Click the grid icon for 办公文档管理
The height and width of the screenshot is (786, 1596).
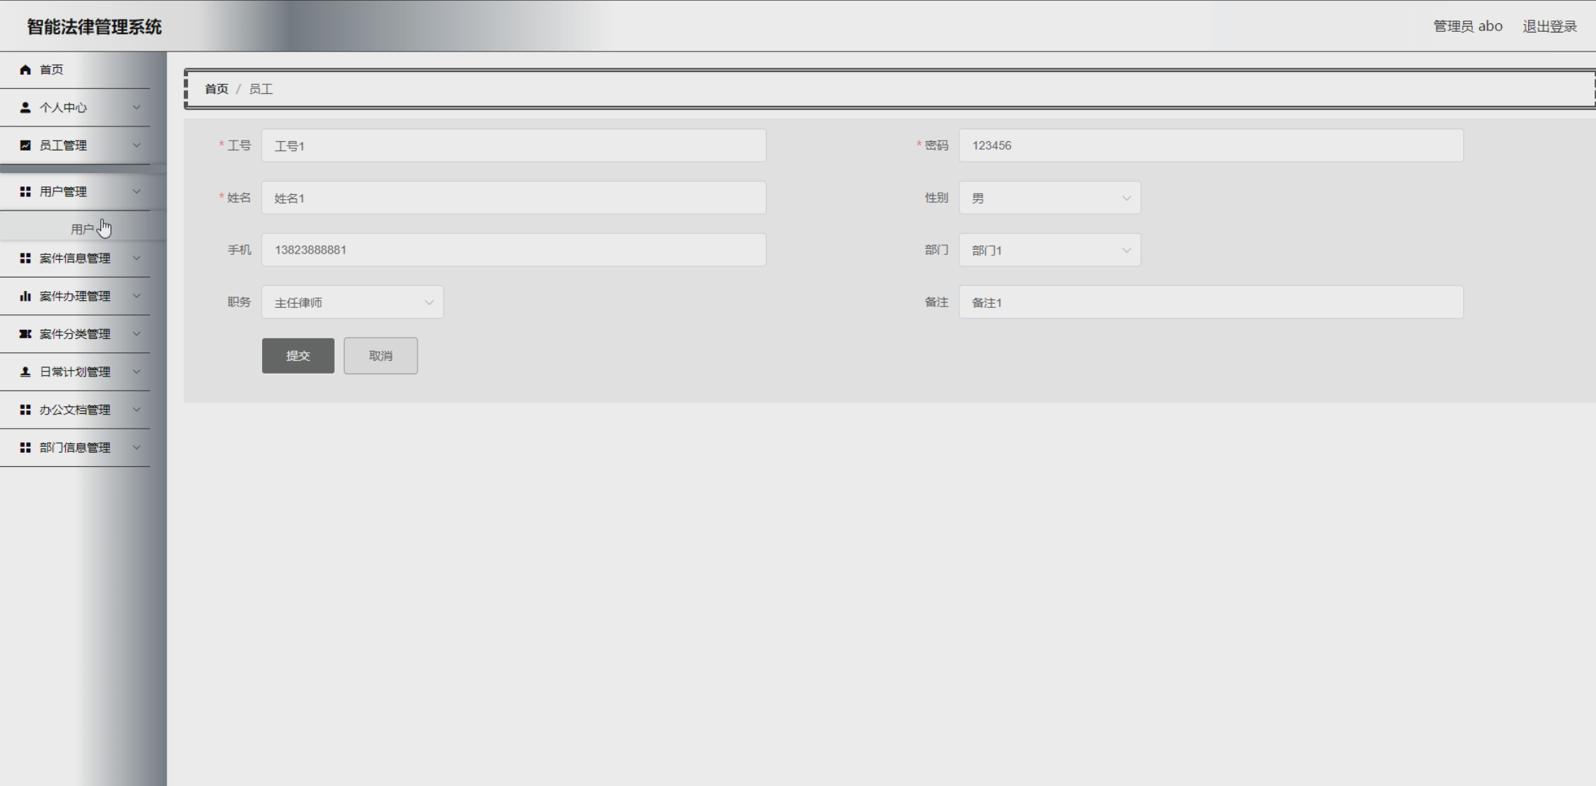(x=25, y=410)
